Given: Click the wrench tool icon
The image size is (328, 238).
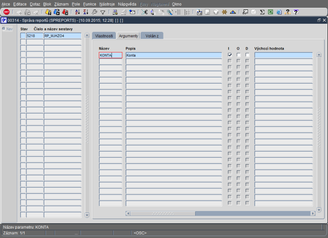Looking at the screenshot, I should (94, 12).
